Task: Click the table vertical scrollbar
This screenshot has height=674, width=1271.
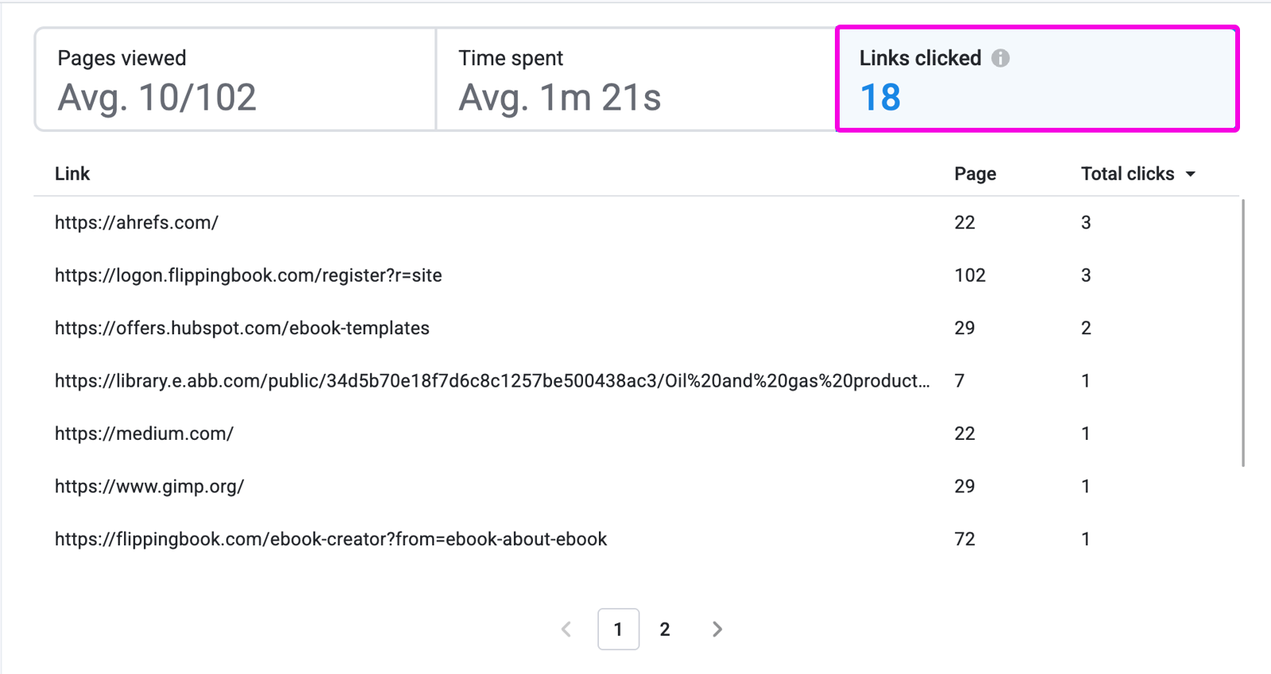Action: pos(1242,333)
